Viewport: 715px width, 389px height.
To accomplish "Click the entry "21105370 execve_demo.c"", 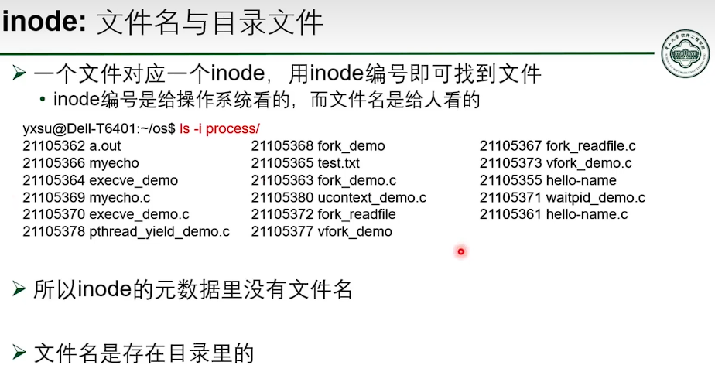I will [x=106, y=214].
